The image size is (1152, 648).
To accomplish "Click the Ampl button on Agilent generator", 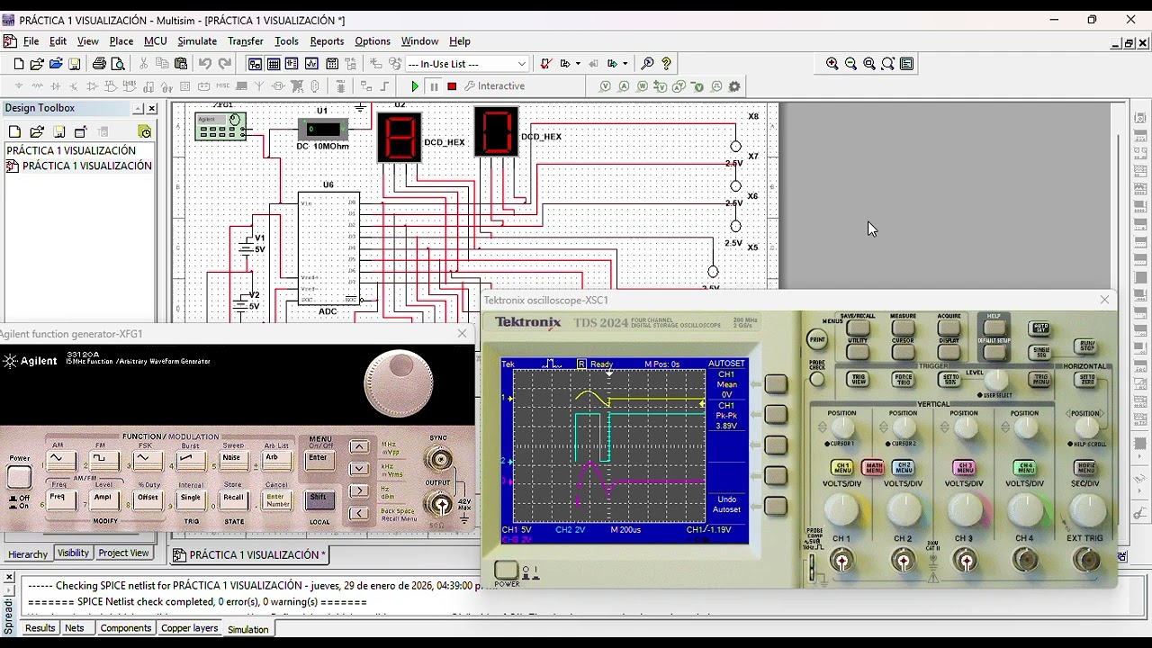I will click(103, 499).
